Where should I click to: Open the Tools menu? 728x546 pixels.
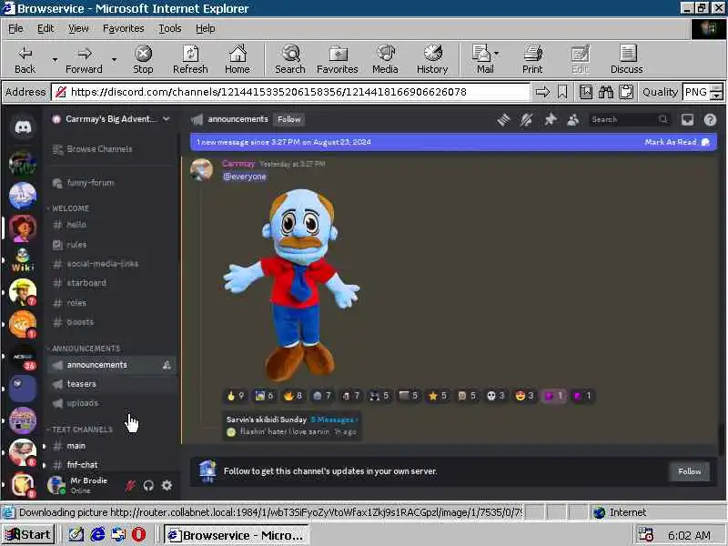point(170,28)
